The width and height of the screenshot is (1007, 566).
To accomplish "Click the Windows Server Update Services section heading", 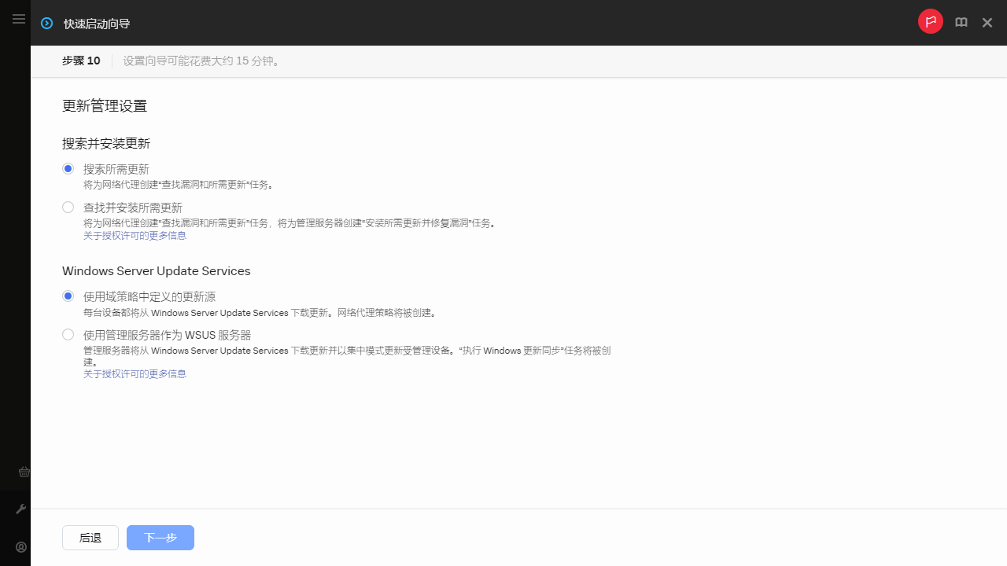I will click(x=156, y=270).
